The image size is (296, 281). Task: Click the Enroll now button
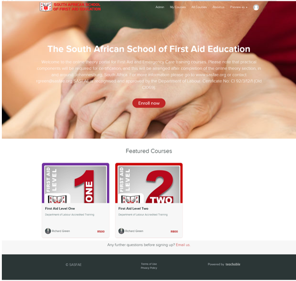(149, 103)
